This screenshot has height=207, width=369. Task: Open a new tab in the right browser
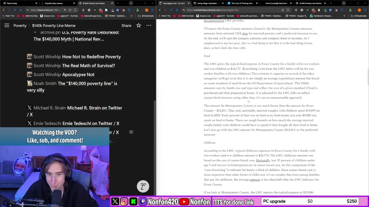coord(331,3)
